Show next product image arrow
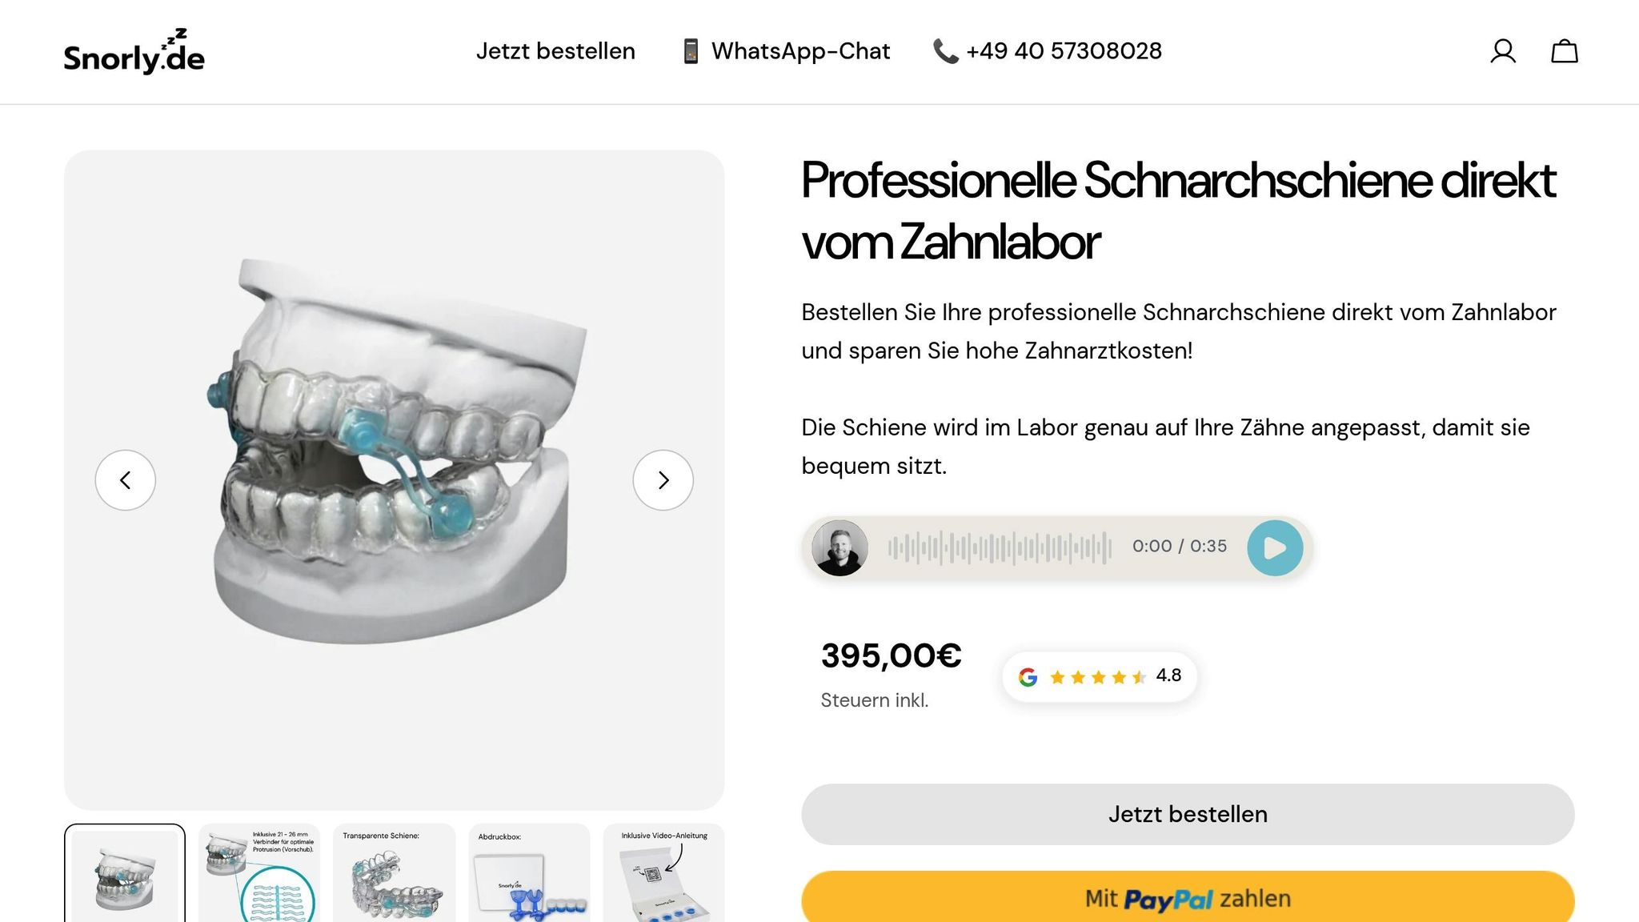 tap(663, 480)
